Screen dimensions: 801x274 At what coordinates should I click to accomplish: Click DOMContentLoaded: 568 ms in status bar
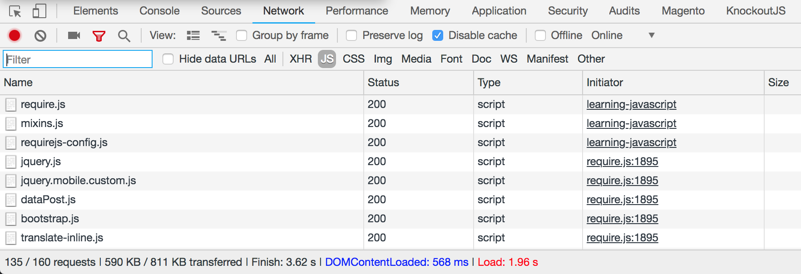click(x=397, y=262)
